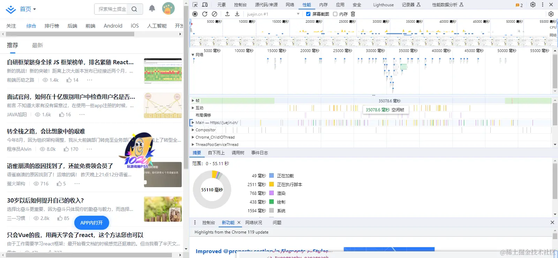The width and height of the screenshot is (558, 258).
Task: Click the user avatar icon
Action: point(168,8)
